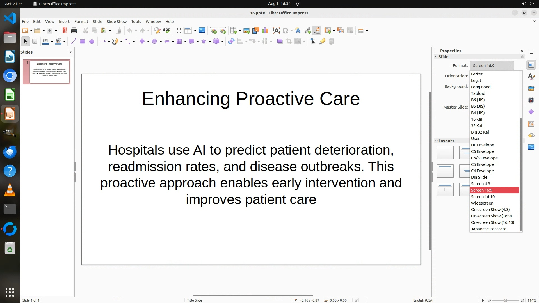Toggle display grid on the slide
Screen dimensions: 539x303
178,31
